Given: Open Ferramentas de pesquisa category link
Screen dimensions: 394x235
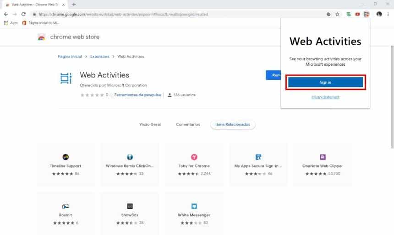Looking at the screenshot, I should (137, 95).
